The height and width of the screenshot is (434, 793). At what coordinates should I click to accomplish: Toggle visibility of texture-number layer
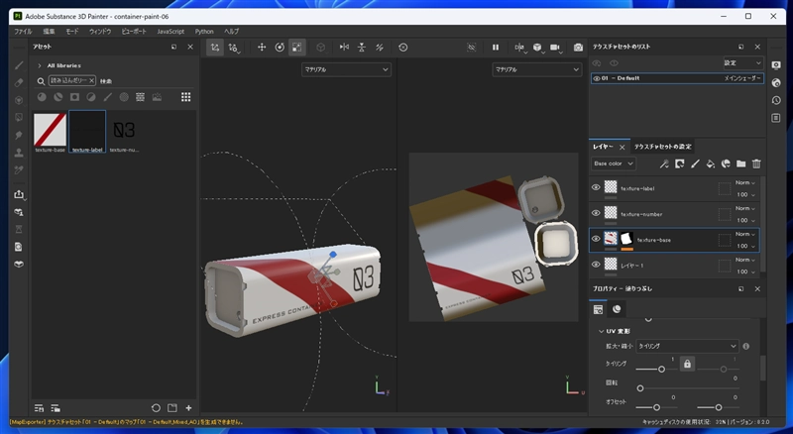click(597, 213)
